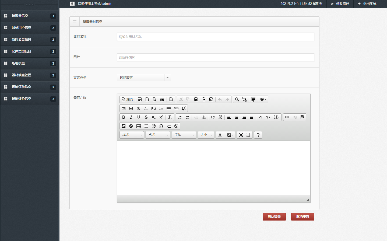Maximize the editor to fullscreen

click(241, 135)
